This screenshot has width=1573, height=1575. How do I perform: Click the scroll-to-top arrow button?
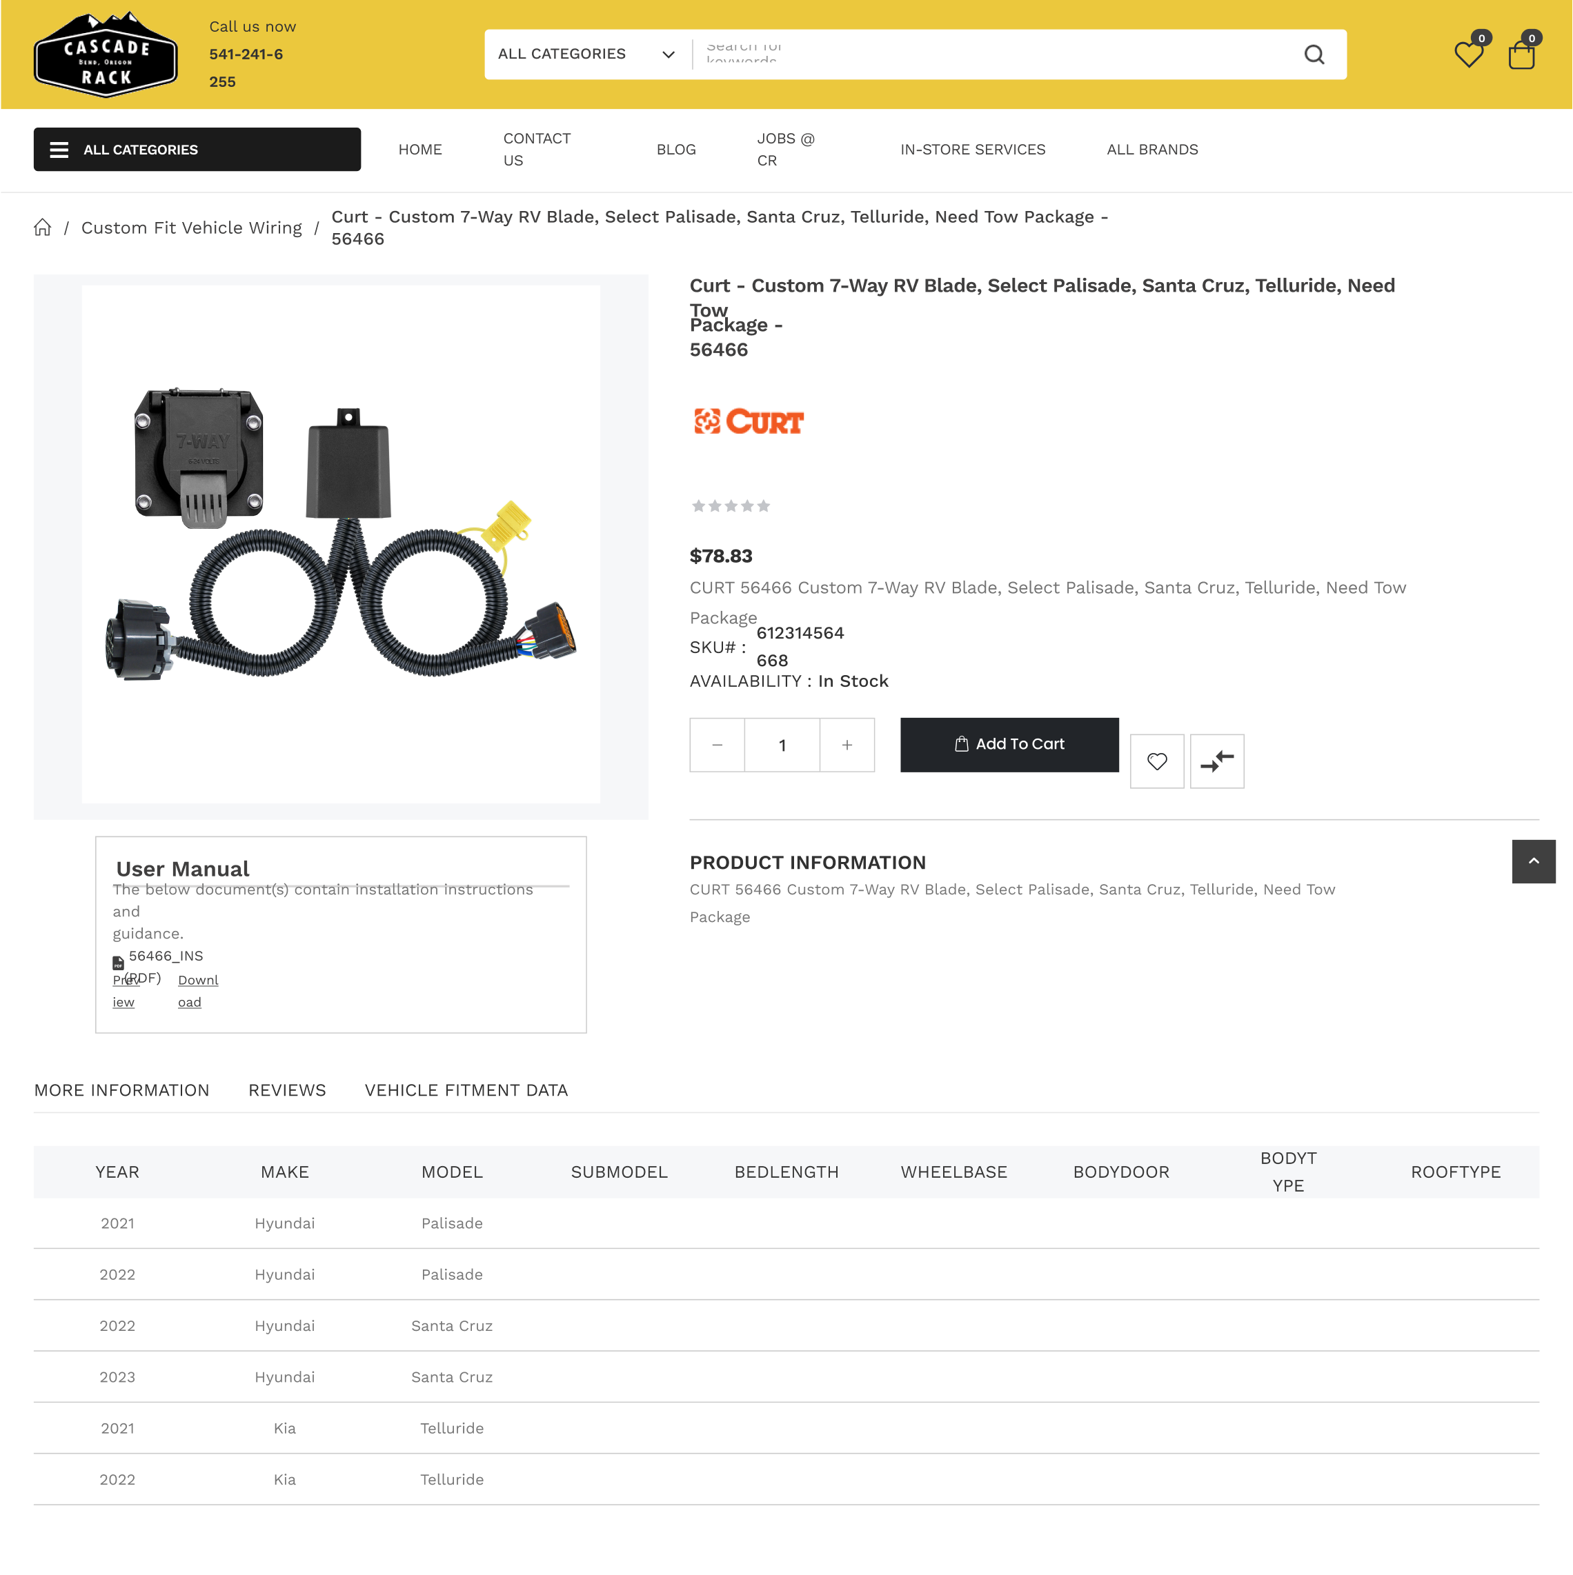[x=1533, y=861]
